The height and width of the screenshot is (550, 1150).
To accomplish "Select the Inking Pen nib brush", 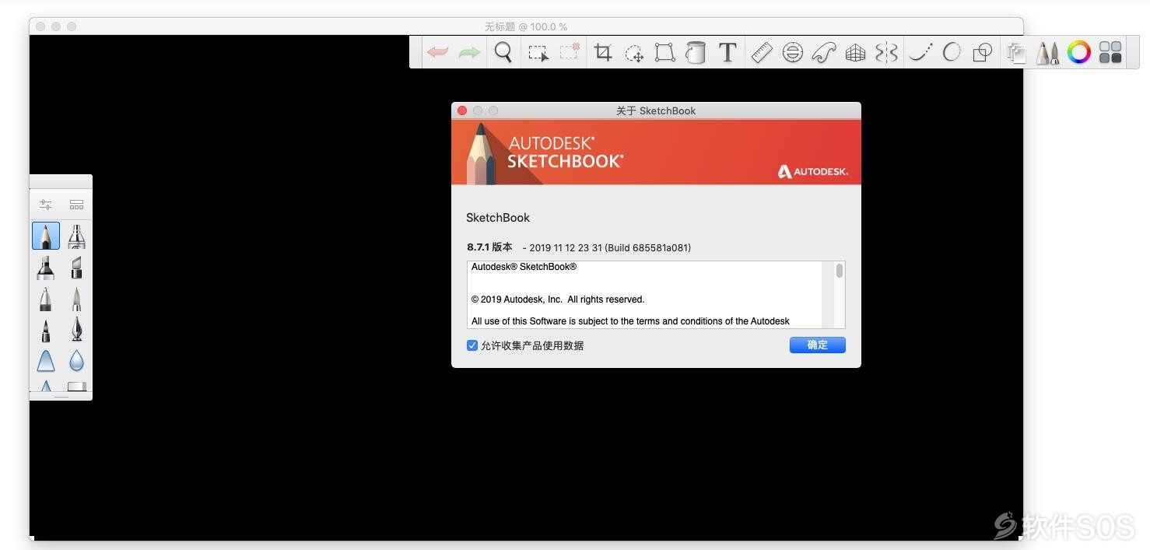I will (x=76, y=330).
